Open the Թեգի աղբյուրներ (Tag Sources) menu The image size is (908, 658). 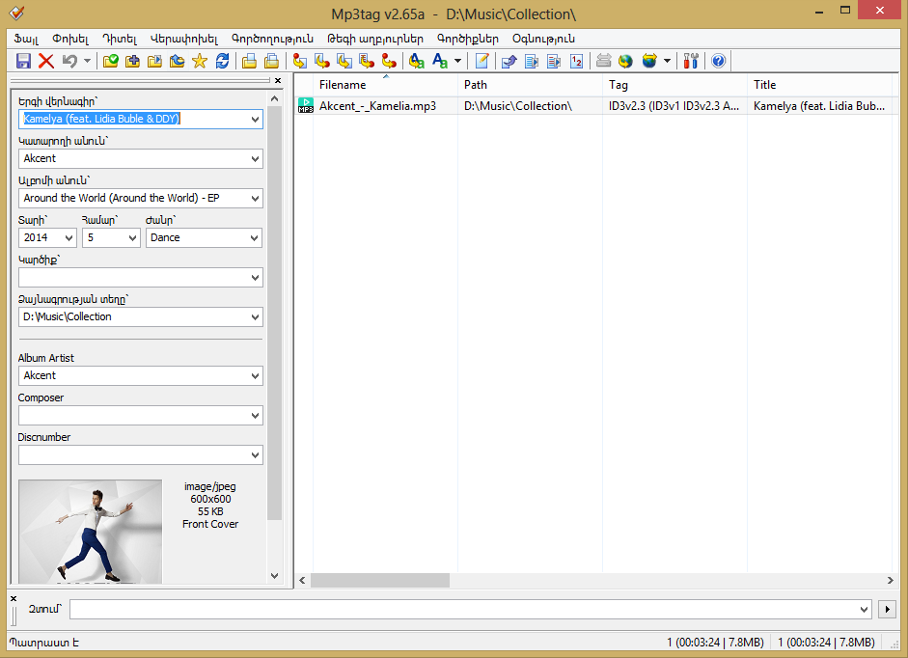pyautogui.click(x=375, y=39)
